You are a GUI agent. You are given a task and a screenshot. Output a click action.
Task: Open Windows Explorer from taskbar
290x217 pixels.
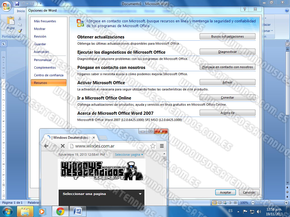tap(25, 211)
